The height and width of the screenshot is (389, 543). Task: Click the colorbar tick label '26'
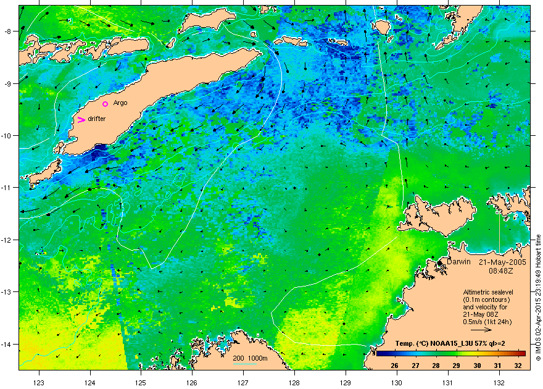pyautogui.click(x=394, y=366)
